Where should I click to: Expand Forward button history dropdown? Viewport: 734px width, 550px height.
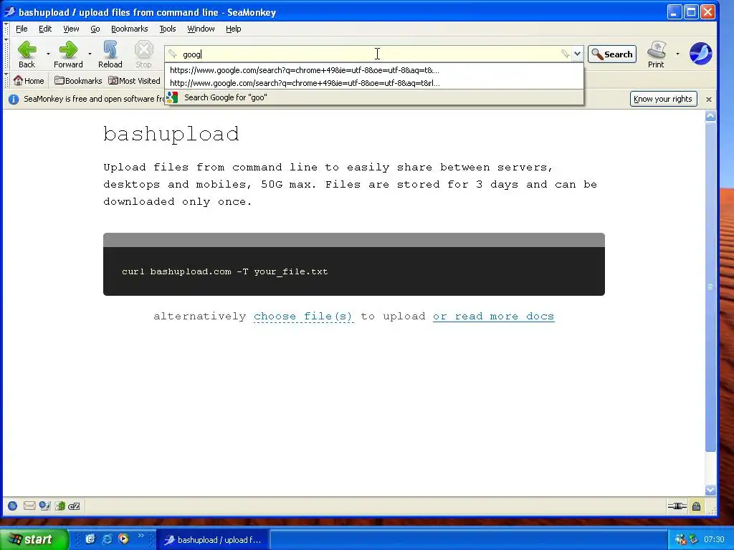90,54
